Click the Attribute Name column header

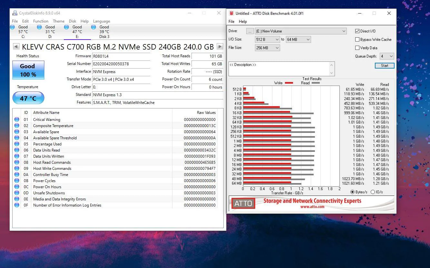tap(102, 113)
